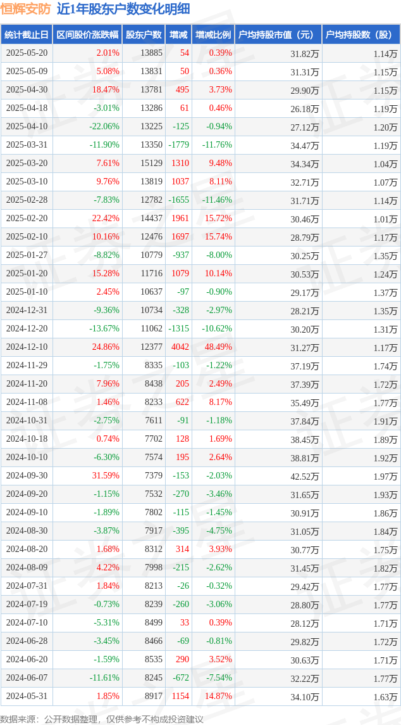Select the 区间股价涨跌幅 column header
The height and width of the screenshot is (725, 401).
tap(87, 35)
